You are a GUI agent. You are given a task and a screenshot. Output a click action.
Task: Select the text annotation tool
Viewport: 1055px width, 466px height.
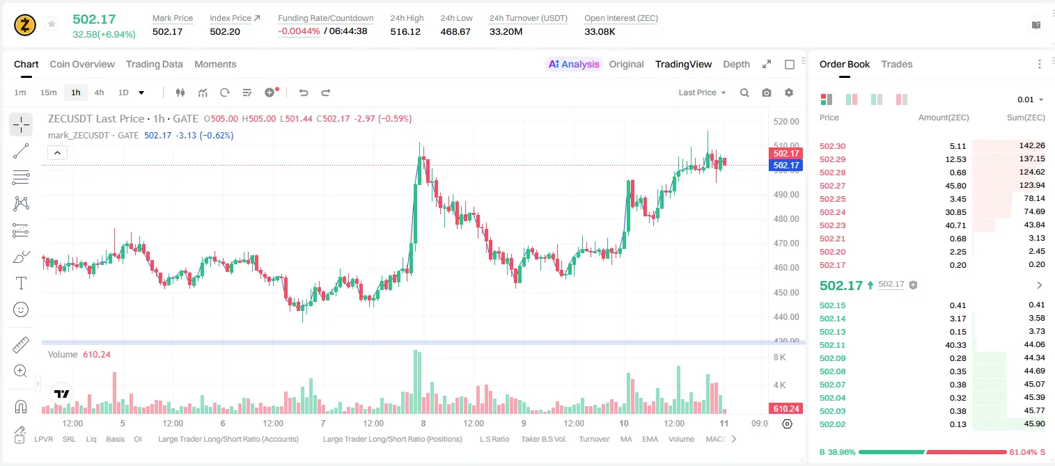pyautogui.click(x=21, y=283)
